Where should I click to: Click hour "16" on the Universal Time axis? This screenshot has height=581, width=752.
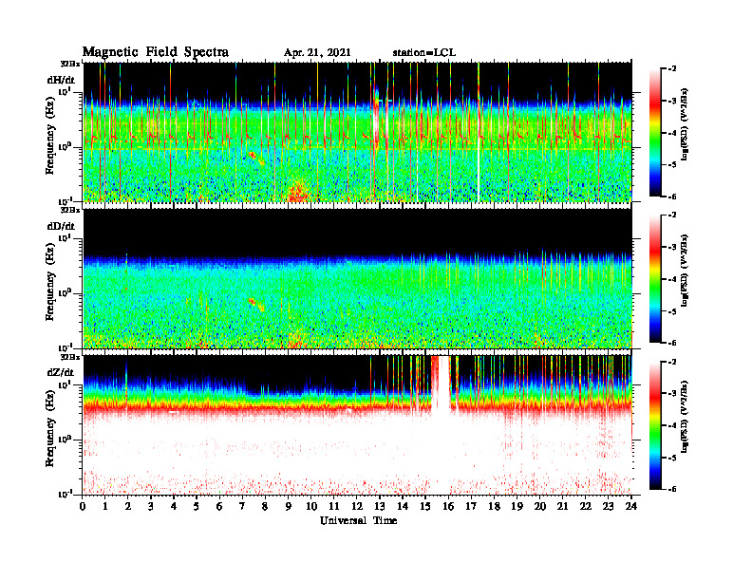coord(448,507)
